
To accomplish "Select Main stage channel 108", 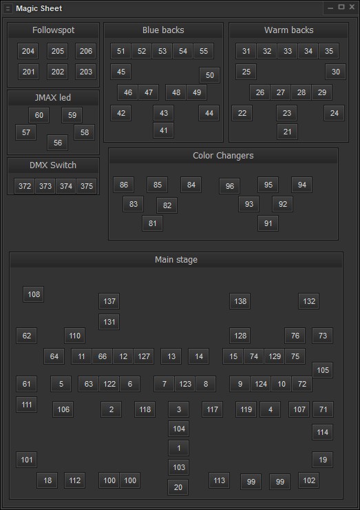I will [34, 294].
